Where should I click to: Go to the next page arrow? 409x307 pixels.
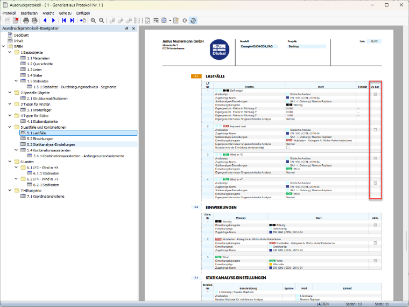coord(53,20)
